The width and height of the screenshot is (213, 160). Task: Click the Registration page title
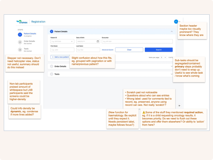(x=38, y=22)
